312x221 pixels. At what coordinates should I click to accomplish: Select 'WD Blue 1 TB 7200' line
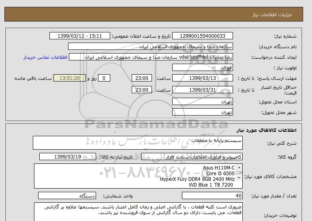tap(211, 185)
